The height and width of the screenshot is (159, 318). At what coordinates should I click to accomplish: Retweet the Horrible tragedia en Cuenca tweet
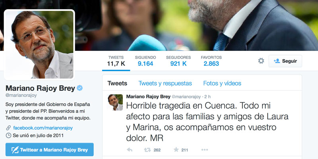point(147,150)
